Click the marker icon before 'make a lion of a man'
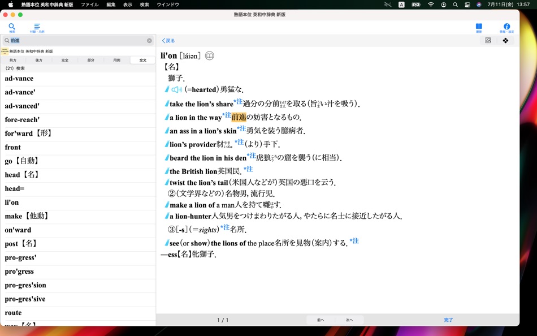Viewport: 537px width, 336px height. click(167, 205)
